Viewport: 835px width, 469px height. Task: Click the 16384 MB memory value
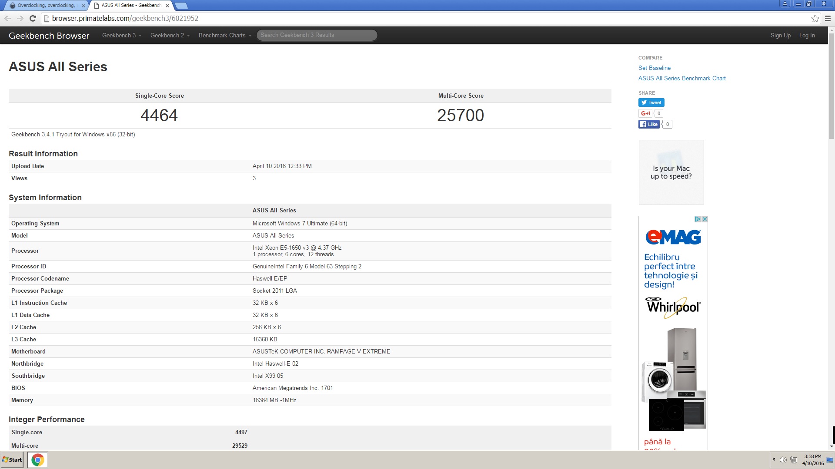[274, 400]
